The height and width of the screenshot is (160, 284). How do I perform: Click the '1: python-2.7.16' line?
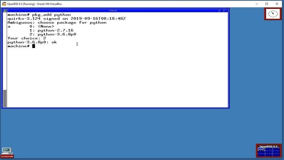(51, 31)
